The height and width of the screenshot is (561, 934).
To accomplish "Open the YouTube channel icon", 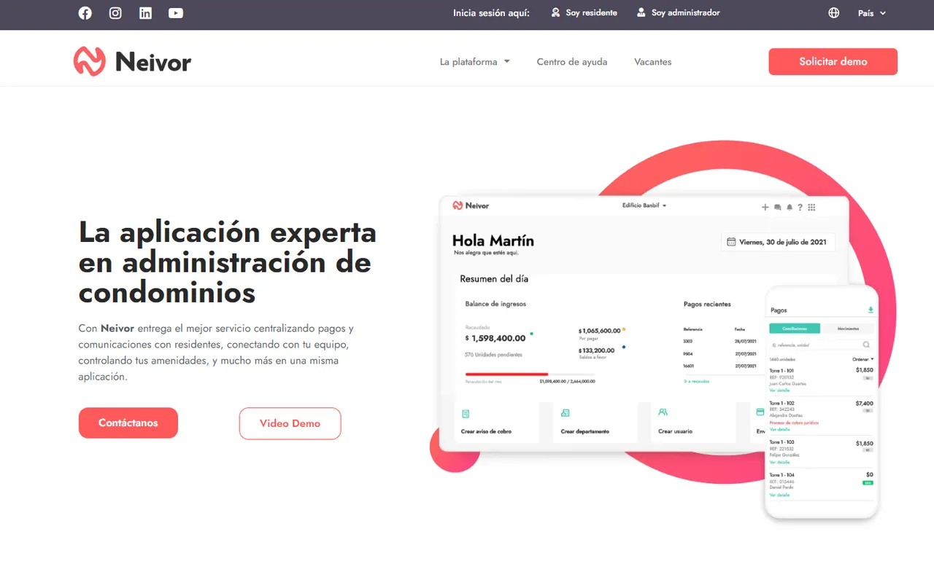I will [x=176, y=13].
